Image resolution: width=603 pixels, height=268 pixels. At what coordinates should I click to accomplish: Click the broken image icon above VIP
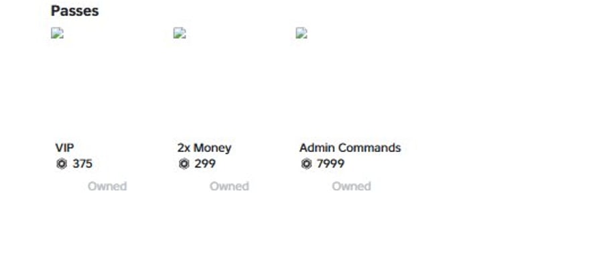(x=58, y=33)
